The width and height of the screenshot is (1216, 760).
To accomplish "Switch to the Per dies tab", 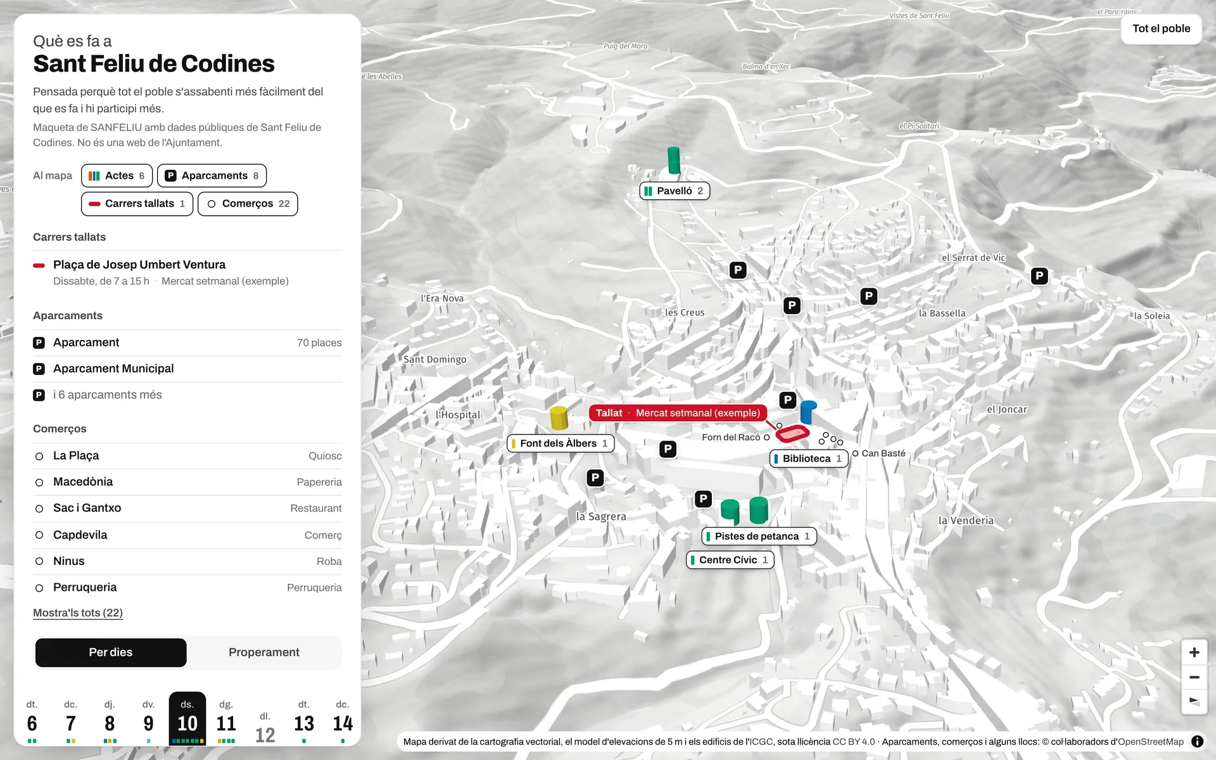I will 111,652.
